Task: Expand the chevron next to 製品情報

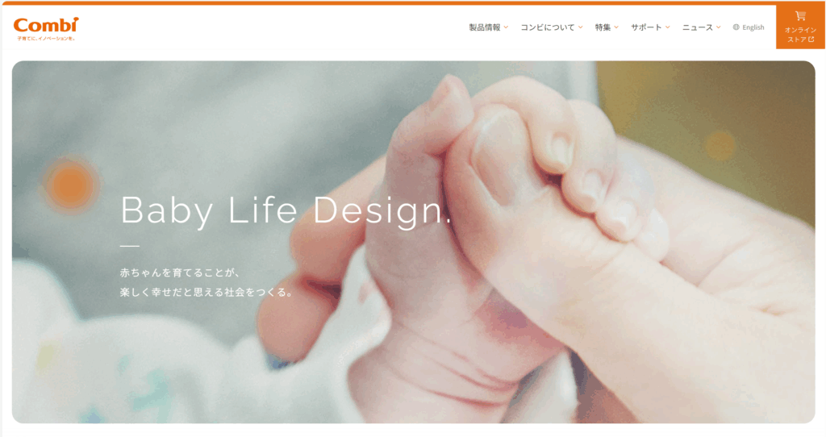Action: pos(506,27)
